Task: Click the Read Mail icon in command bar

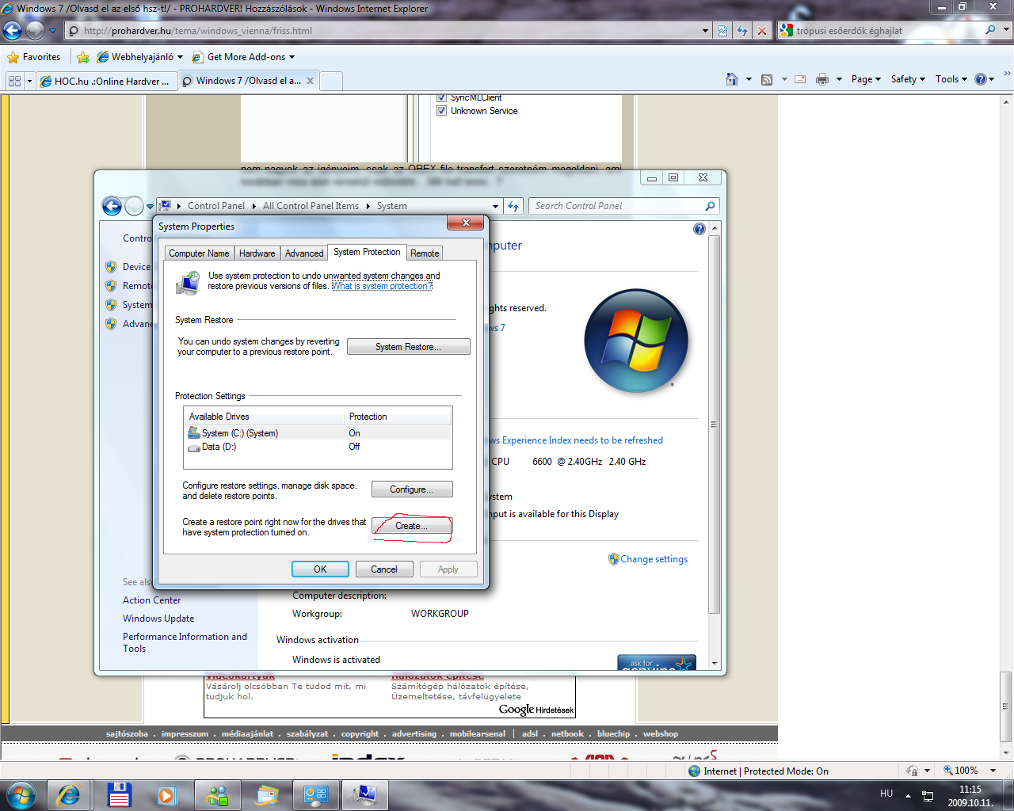Action: pos(800,79)
